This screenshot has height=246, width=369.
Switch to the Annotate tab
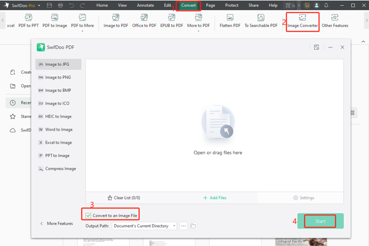coord(145,5)
